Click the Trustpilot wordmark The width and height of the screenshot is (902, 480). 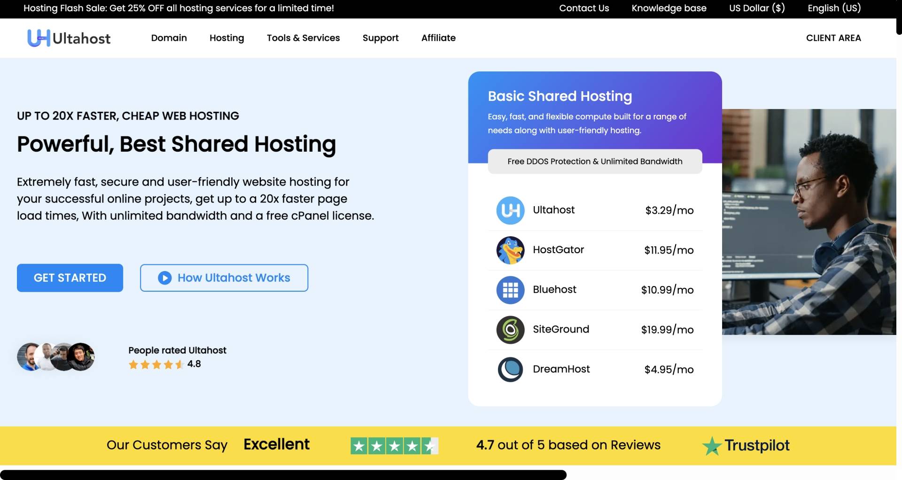click(x=757, y=445)
